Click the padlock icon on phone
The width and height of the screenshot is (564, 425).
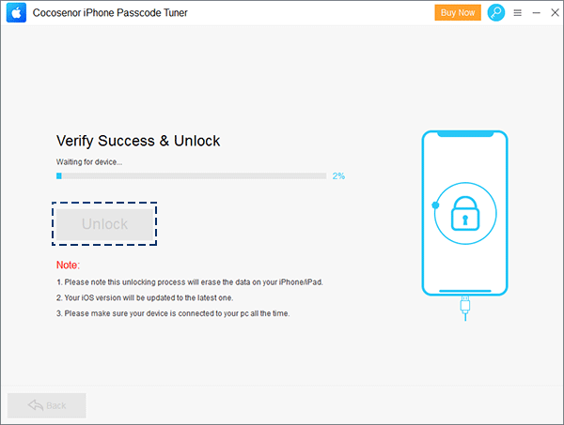[465, 213]
